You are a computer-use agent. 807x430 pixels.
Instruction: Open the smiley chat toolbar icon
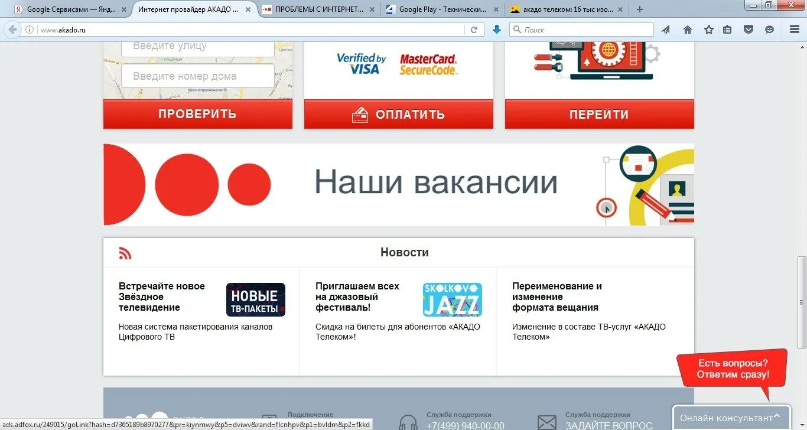point(769,30)
